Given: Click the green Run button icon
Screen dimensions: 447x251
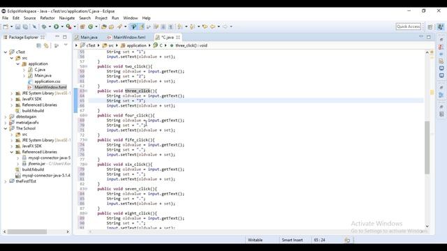Looking at the screenshot, I should 56,26.
